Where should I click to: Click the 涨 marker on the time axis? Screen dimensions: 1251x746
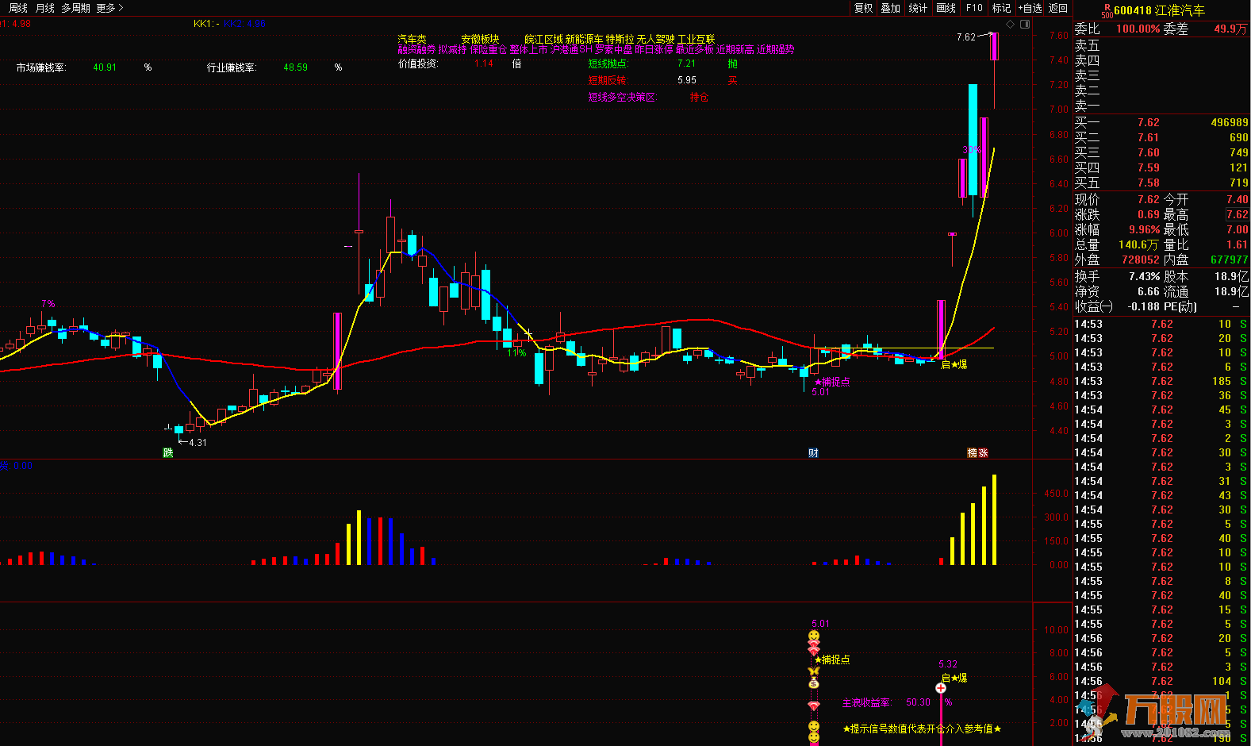point(984,453)
